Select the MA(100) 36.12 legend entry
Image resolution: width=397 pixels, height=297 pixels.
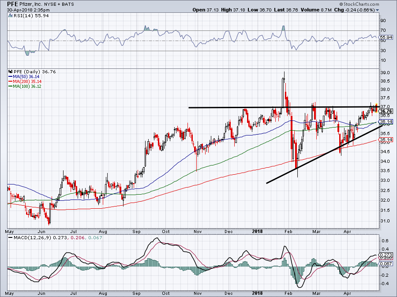(x=25, y=86)
